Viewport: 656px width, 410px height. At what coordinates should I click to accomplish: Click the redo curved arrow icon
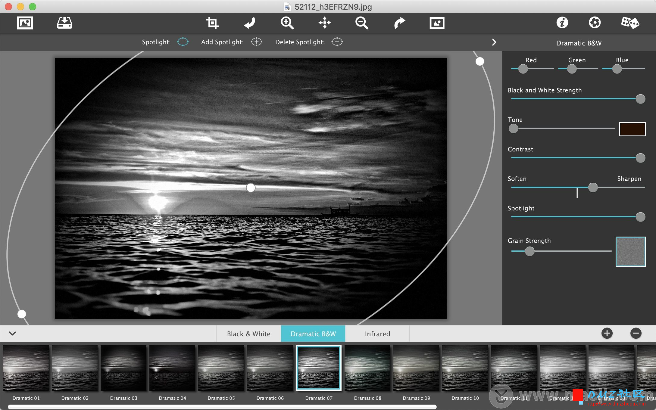pyautogui.click(x=399, y=23)
